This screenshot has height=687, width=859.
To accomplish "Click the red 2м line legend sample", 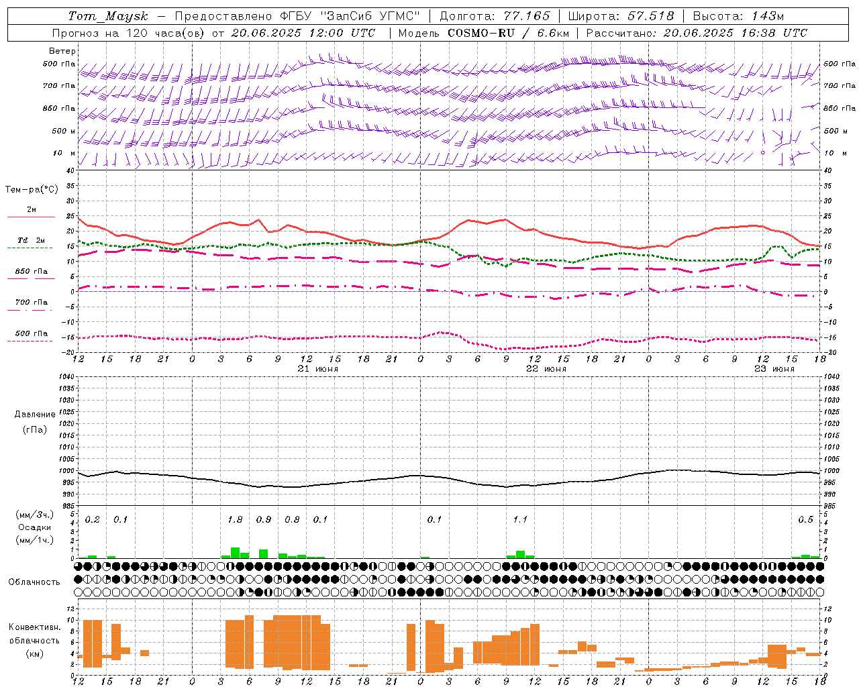I will [31, 217].
